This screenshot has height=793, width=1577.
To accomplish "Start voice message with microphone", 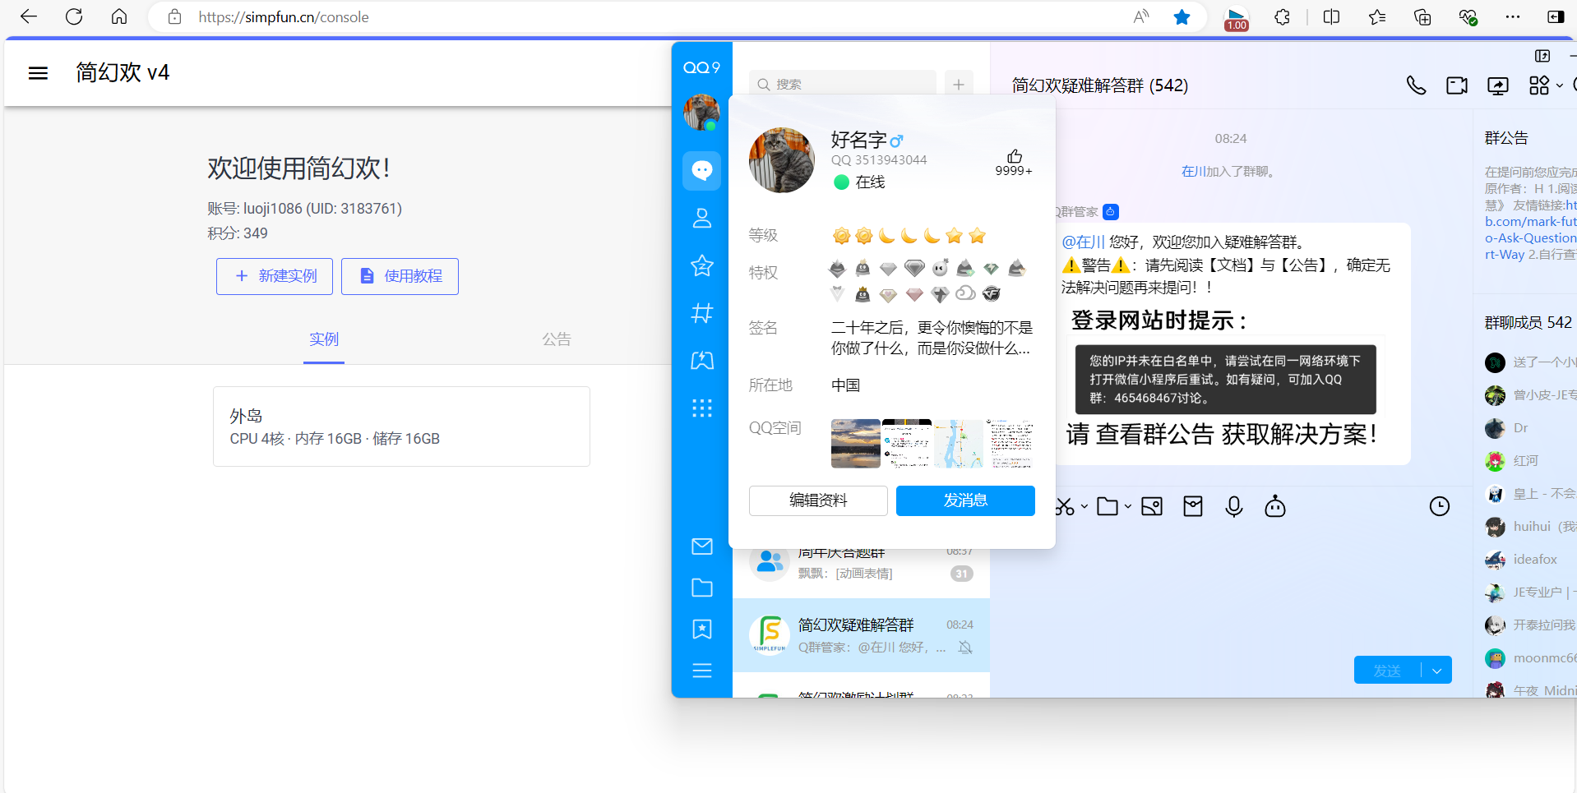I will [1234, 507].
